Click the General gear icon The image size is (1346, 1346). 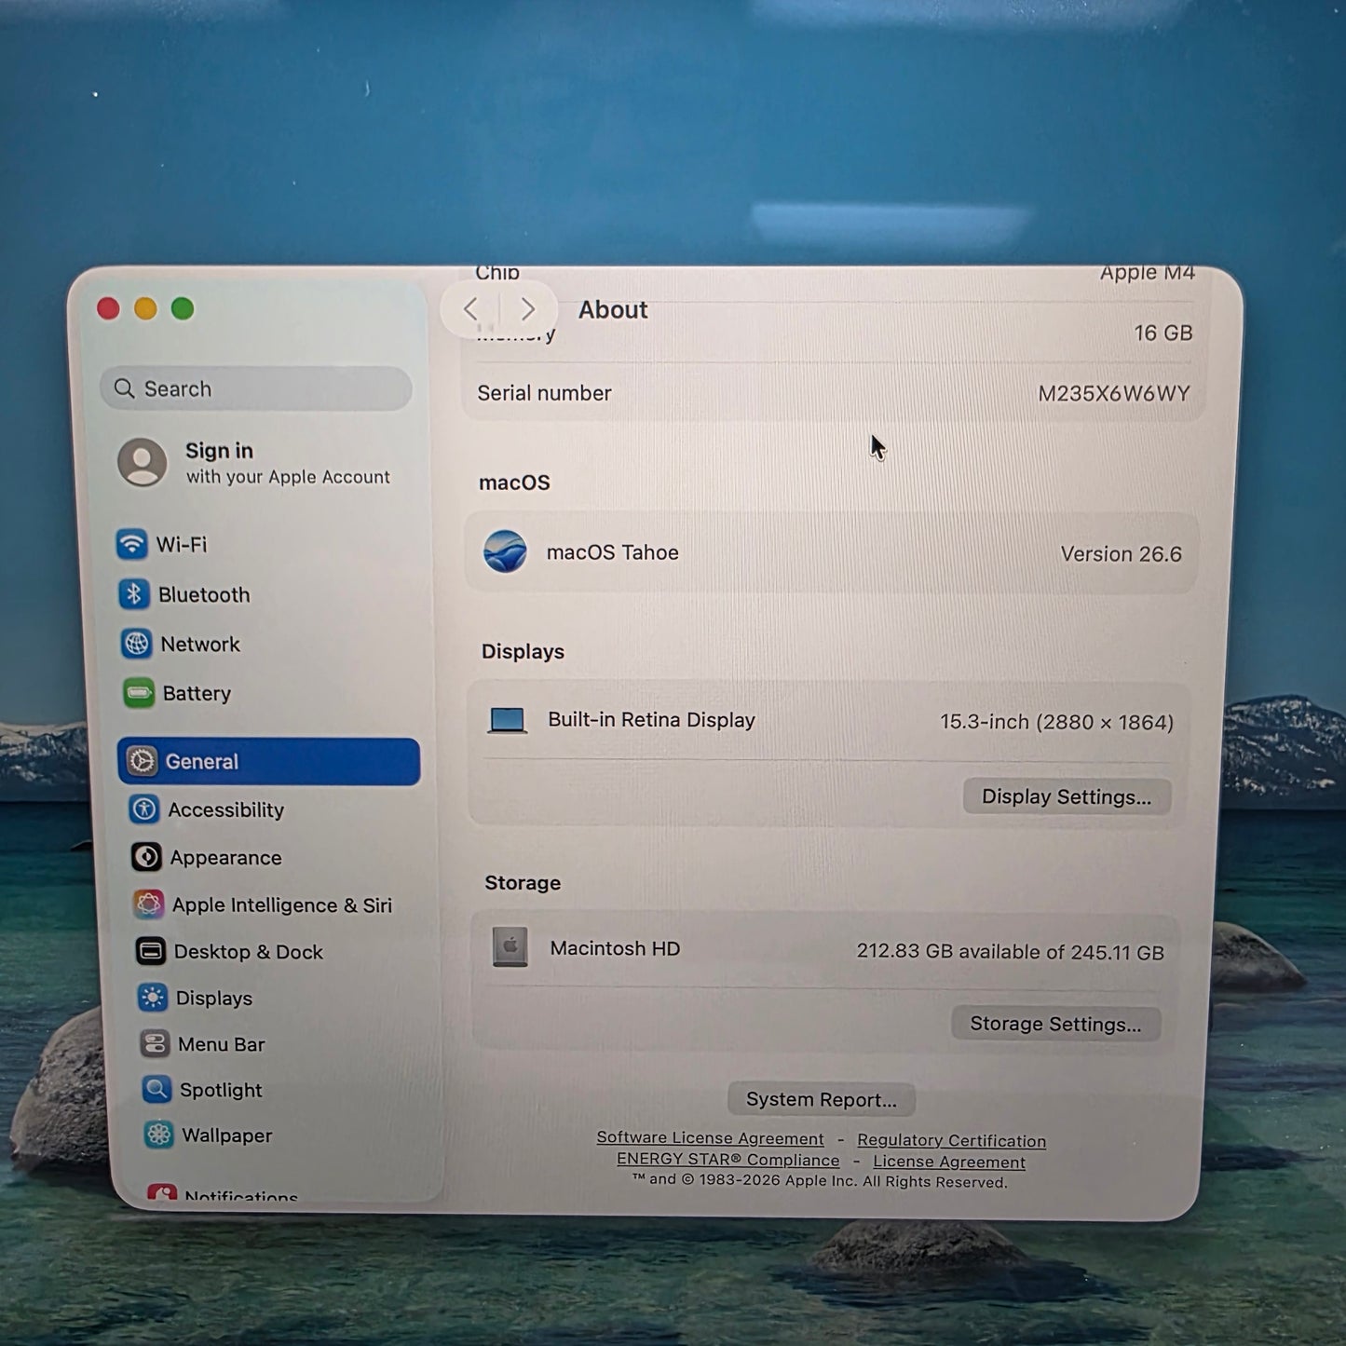coord(142,761)
